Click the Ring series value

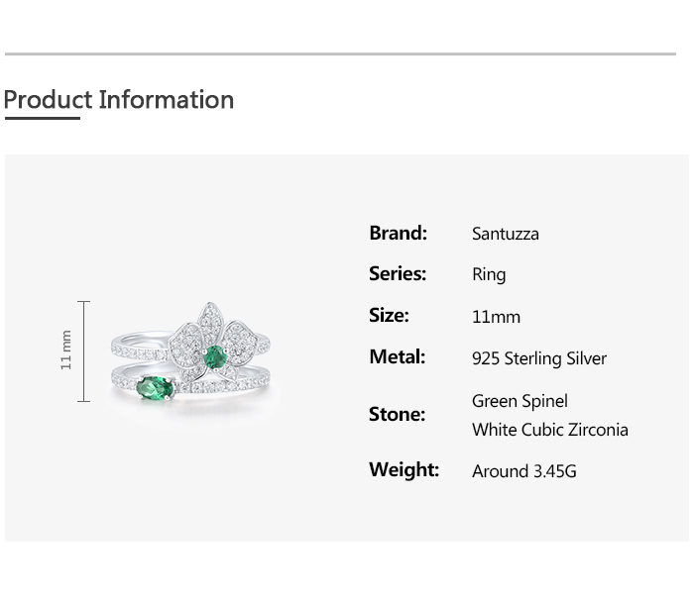pyautogui.click(x=489, y=275)
